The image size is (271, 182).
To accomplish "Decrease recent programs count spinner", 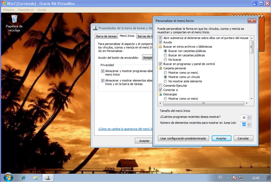I will pos(249,119).
